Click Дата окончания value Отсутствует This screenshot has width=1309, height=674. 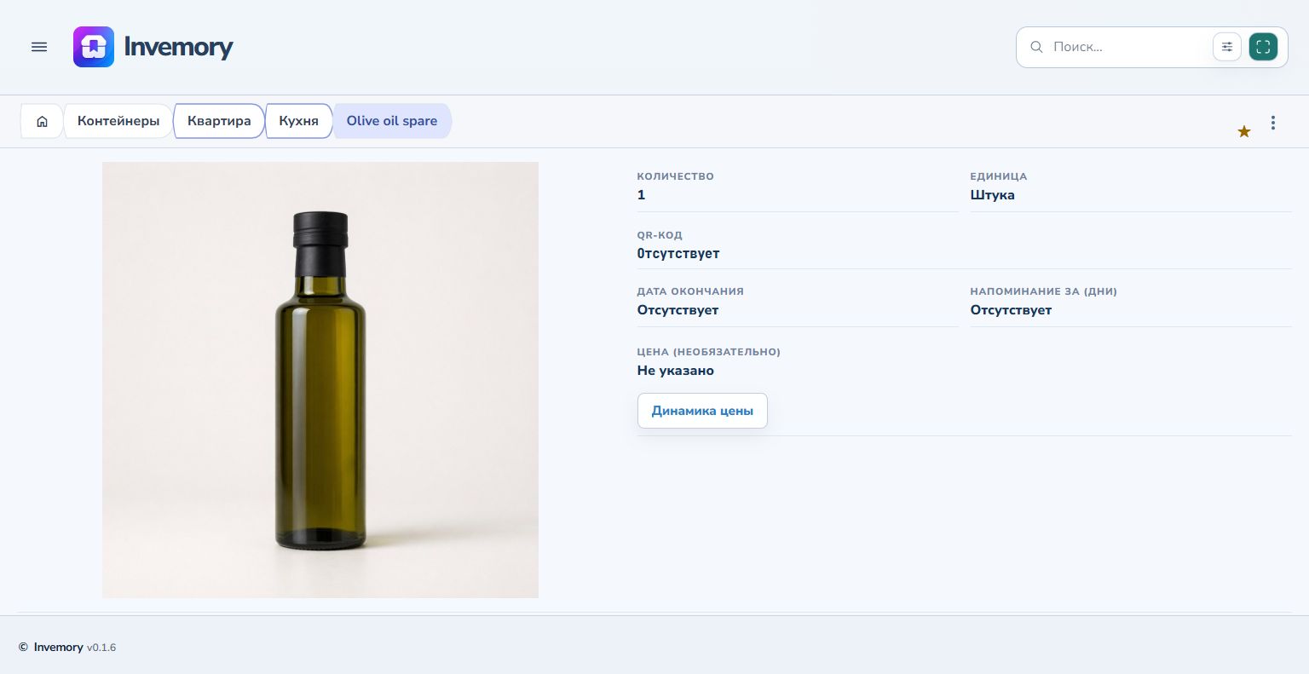click(678, 310)
